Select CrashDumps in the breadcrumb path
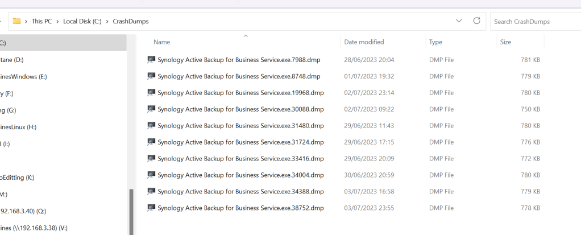The width and height of the screenshot is (581, 235). pos(130,22)
